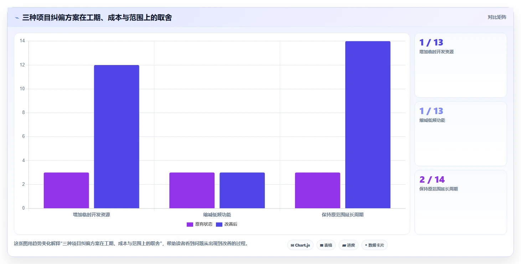Click the header icon beside the chart title
Image resolution: width=521 pixels, height=264 pixels.
tap(17, 18)
